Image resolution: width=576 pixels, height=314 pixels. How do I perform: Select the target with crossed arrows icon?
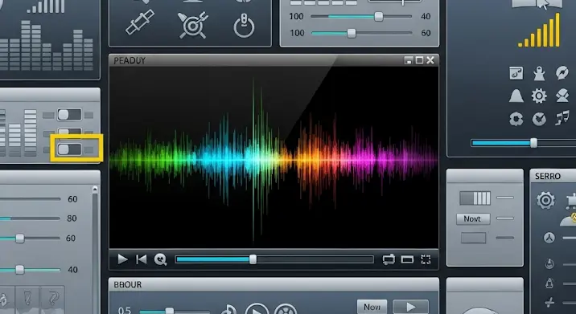[193, 25]
